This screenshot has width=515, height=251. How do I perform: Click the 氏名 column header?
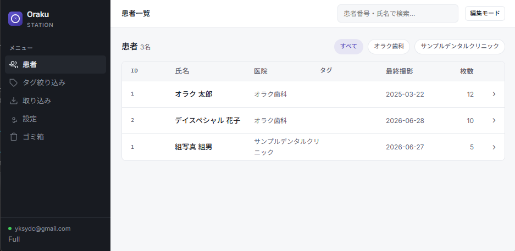[x=182, y=71]
